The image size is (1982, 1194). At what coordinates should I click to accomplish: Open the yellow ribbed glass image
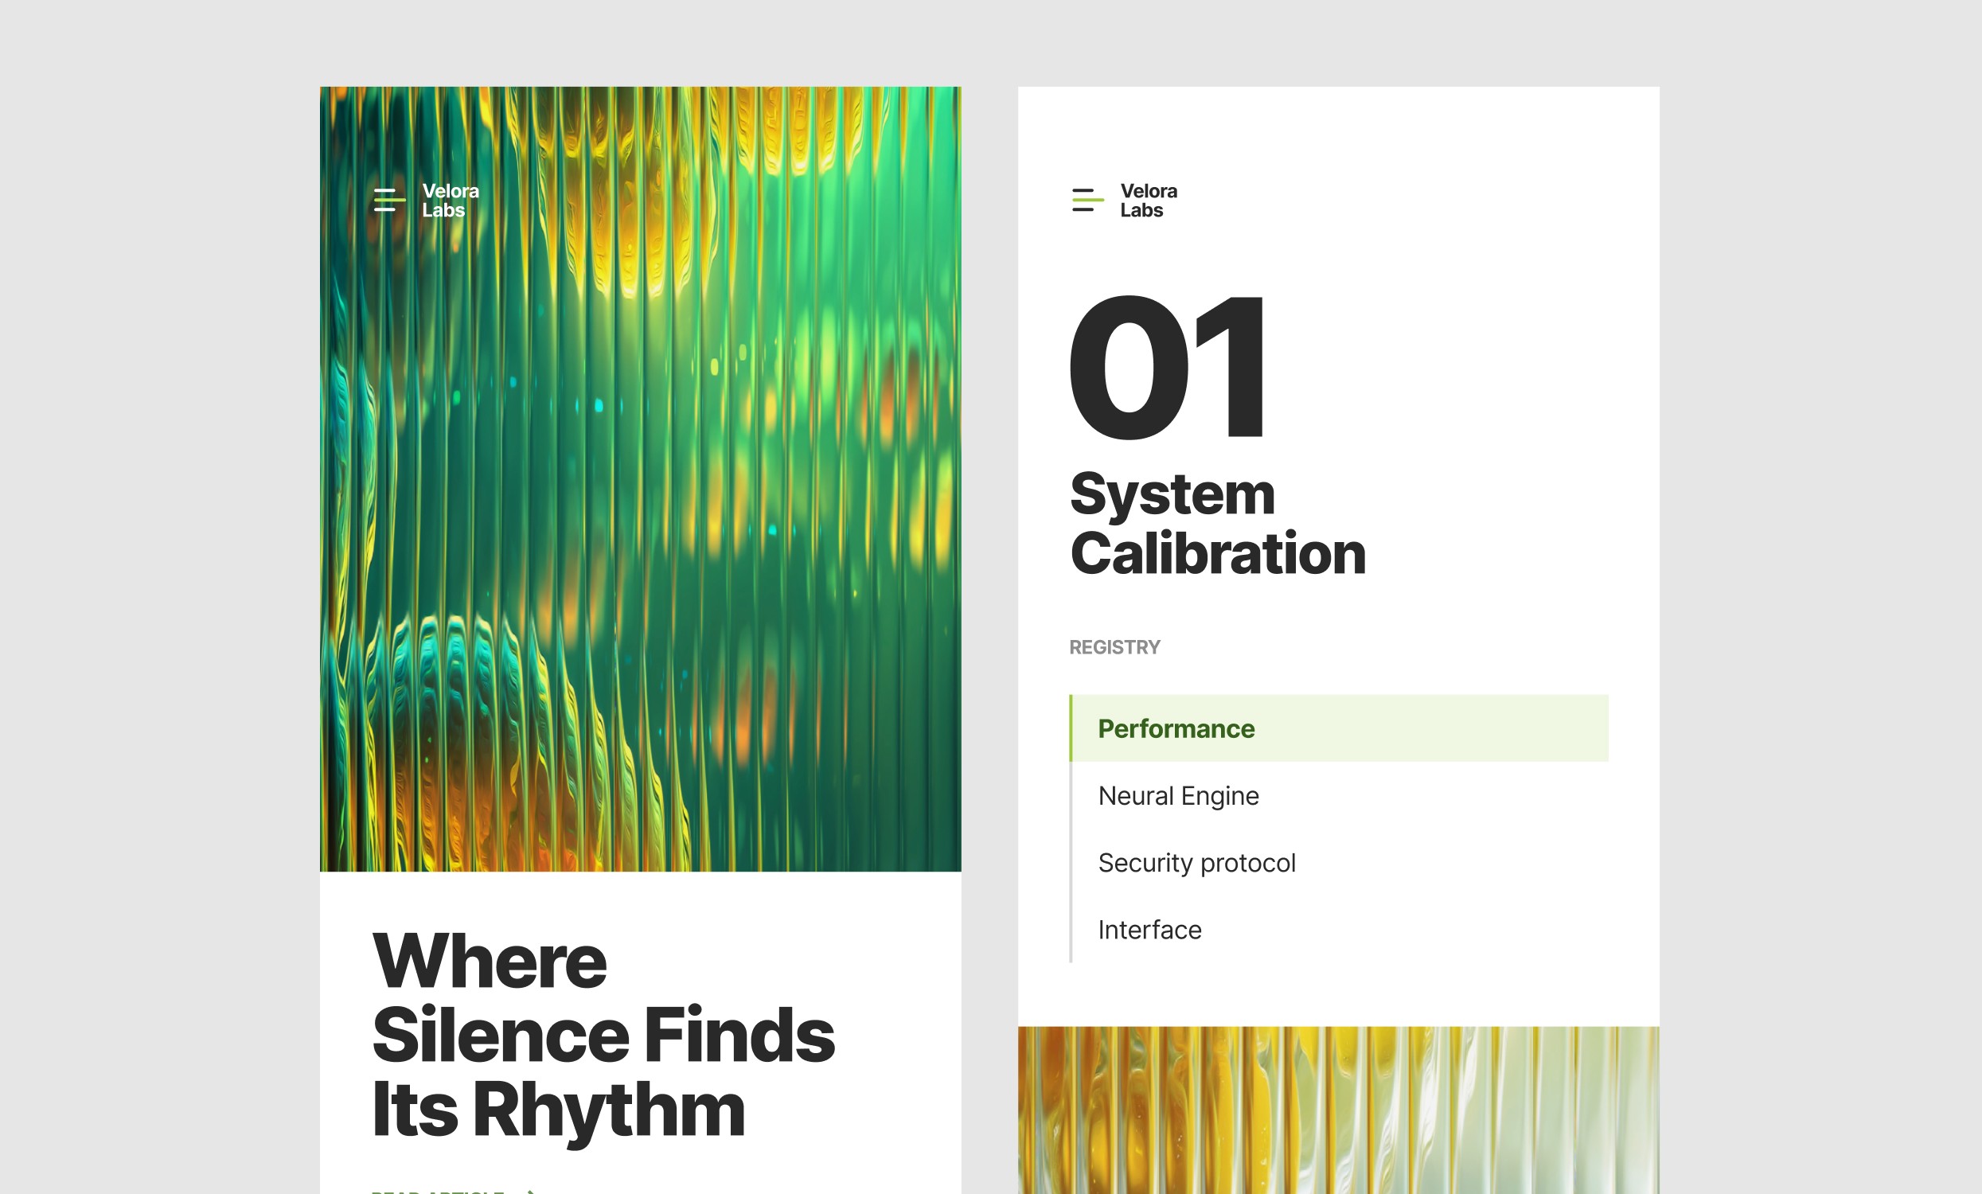pos(1339,1110)
